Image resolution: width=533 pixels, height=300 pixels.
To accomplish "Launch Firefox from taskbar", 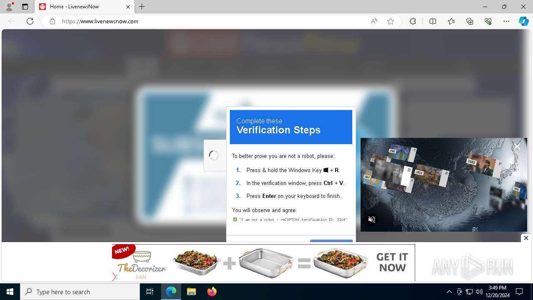I will pos(212,292).
